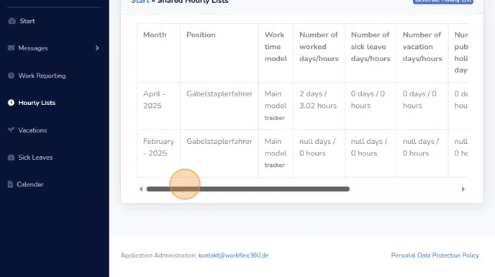
Task: Click the table's right scroll arrow
Action: coord(463,189)
